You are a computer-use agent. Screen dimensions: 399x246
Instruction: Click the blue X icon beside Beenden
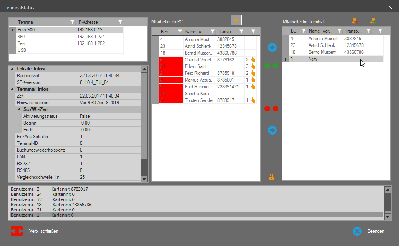pyautogui.click(x=357, y=231)
